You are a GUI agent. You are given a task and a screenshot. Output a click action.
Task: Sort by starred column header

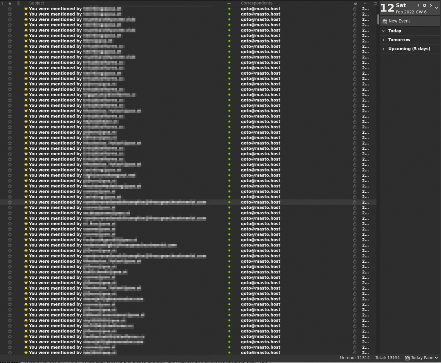coord(10,3)
